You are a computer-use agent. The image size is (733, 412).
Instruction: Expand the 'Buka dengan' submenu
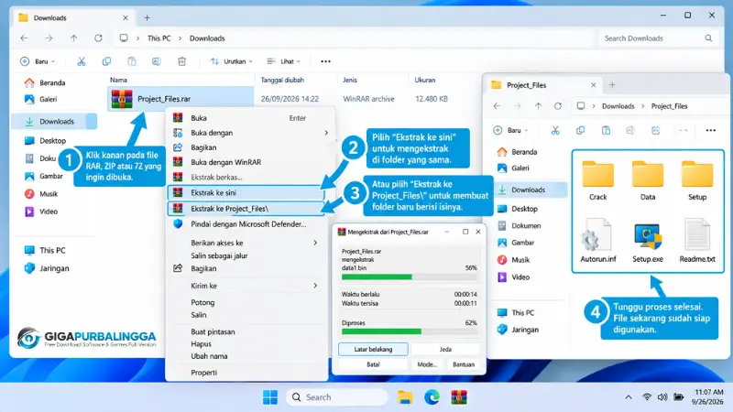[326, 133]
